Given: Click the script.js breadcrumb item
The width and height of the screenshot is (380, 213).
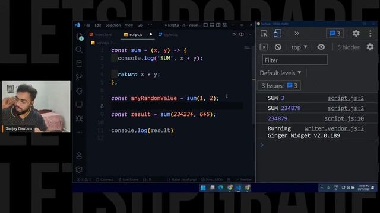Looking at the screenshot, I should pyautogui.click(x=100, y=43).
